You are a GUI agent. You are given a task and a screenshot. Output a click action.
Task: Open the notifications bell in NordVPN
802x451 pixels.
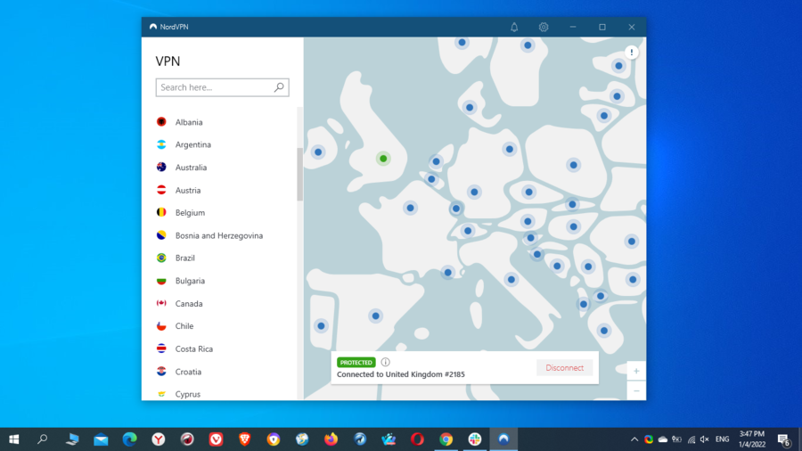pos(514,27)
